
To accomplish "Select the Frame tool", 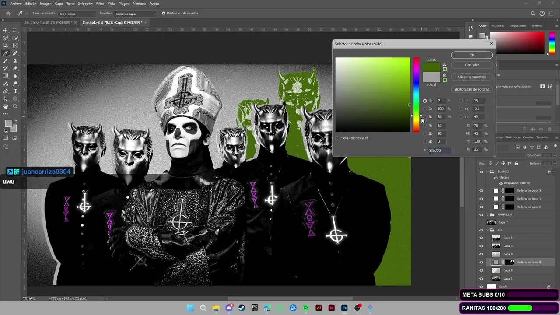I will point(15,45).
